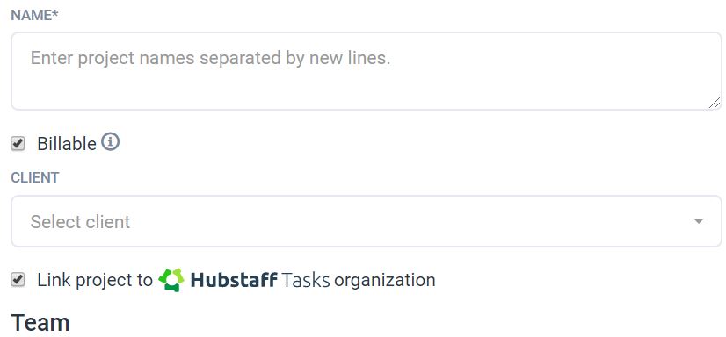The image size is (726, 337).
Task: Toggle the Link project to Hubstaff checkbox
Action: pyautogui.click(x=18, y=280)
